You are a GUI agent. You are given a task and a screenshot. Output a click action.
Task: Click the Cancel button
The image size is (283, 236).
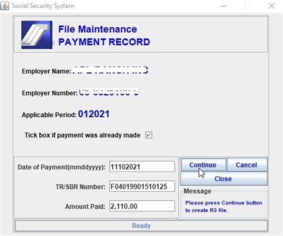[247, 165]
